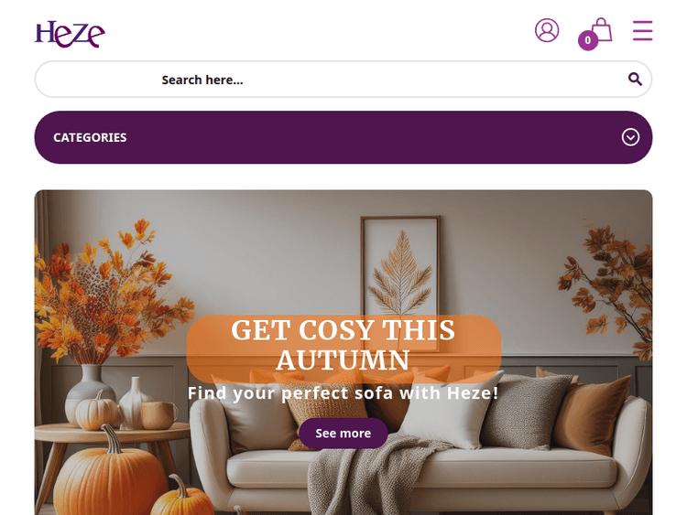Focus the 'Search here...' input field
The width and height of the screenshot is (687, 515).
[x=343, y=80]
